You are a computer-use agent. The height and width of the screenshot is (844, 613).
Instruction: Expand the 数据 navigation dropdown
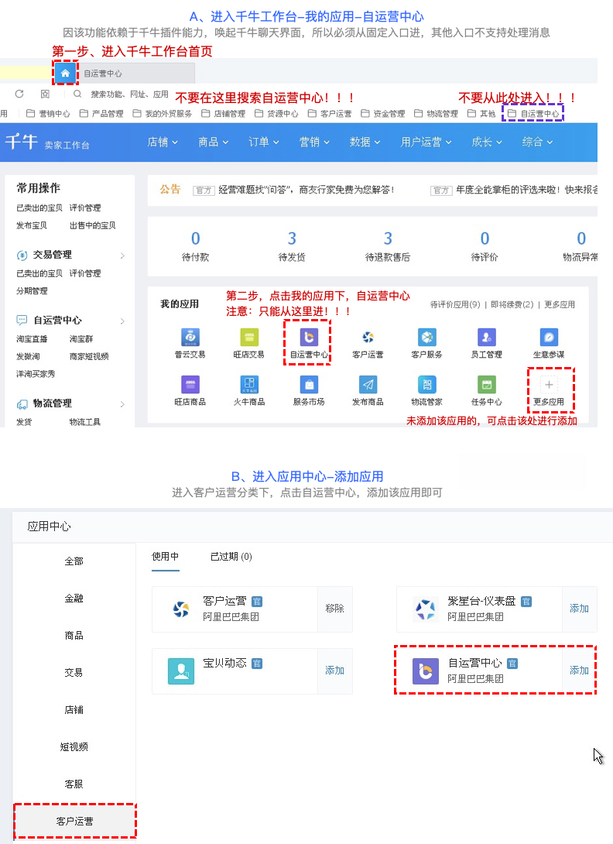[x=365, y=142]
